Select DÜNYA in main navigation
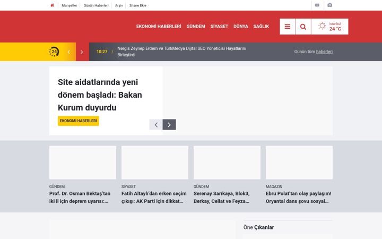The height and width of the screenshot is (239, 382). pyautogui.click(x=241, y=27)
